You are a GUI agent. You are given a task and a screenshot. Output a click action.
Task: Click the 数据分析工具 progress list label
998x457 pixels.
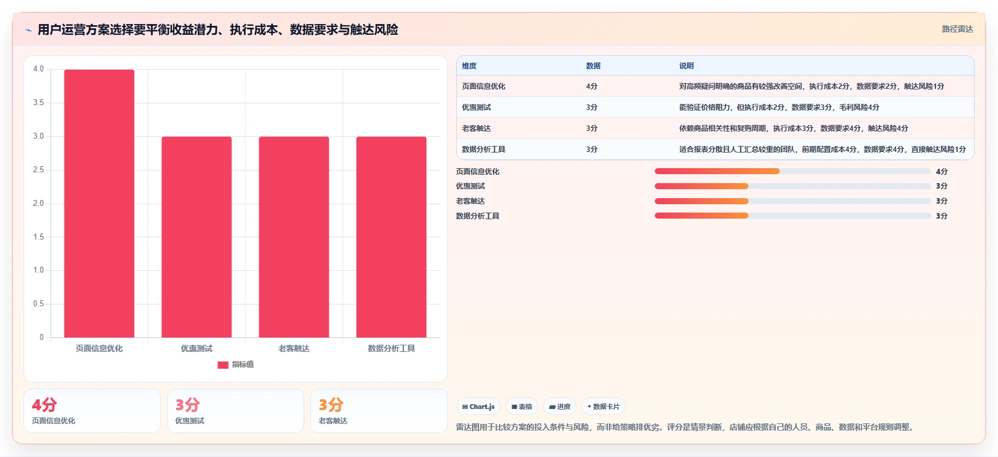[477, 216]
